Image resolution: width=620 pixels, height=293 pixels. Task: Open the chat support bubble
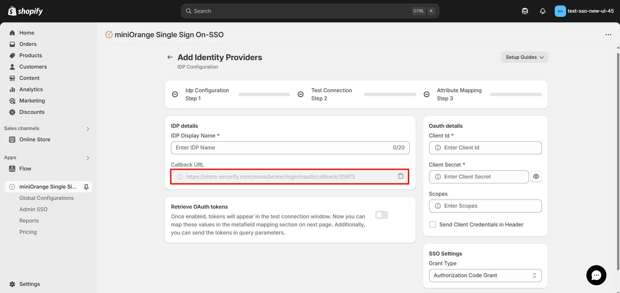point(596,275)
